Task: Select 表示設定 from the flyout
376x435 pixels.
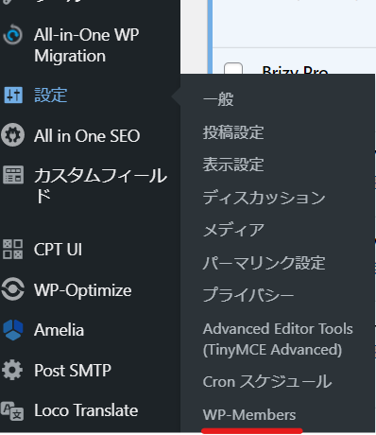Action: pyautogui.click(x=233, y=165)
